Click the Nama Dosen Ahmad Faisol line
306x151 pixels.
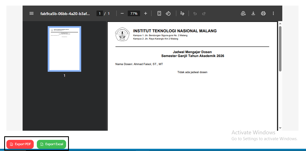[x=139, y=64]
